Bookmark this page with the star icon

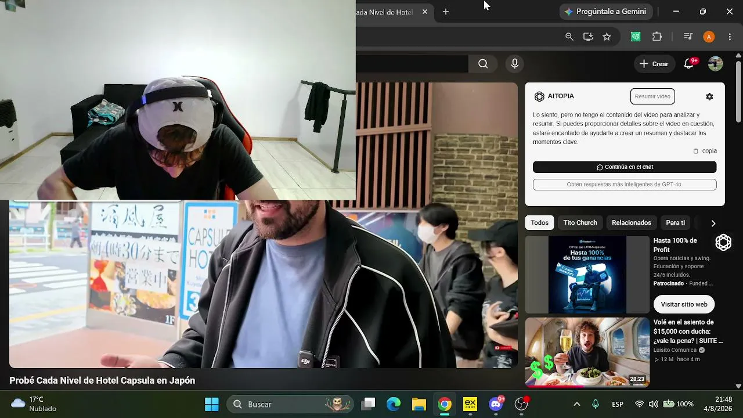coord(607,37)
